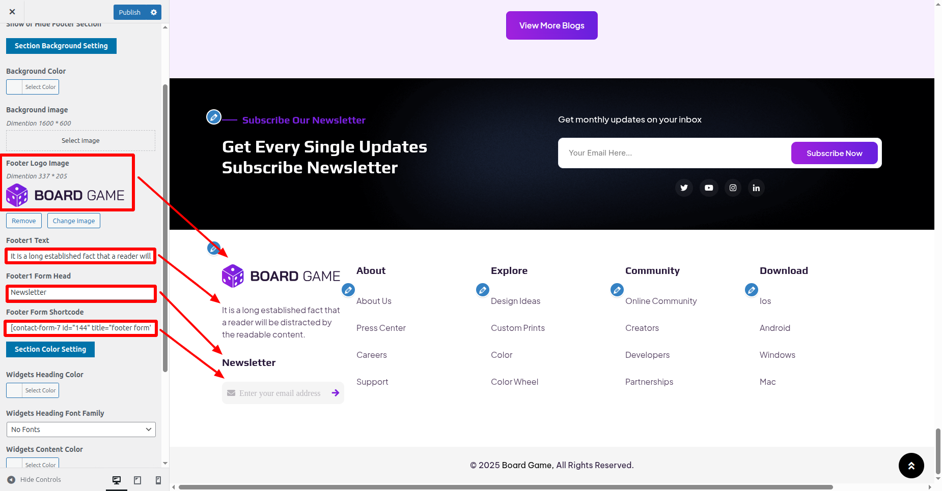Submit newsletter email with purple arrow
The width and height of the screenshot is (942, 491).
pos(336,393)
